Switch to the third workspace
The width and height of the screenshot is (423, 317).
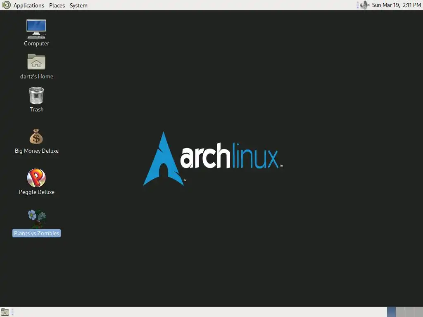[409, 312]
